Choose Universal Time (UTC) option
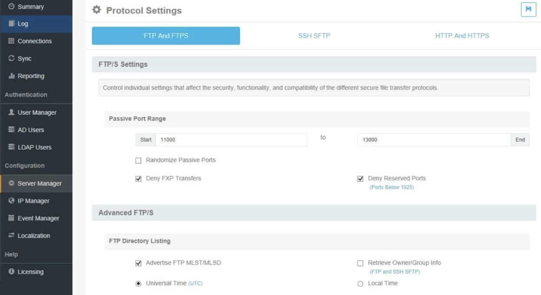 (138, 284)
